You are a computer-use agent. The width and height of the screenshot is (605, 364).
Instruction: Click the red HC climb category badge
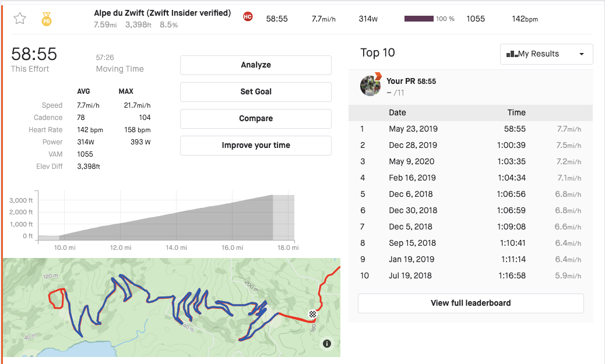tap(248, 16)
